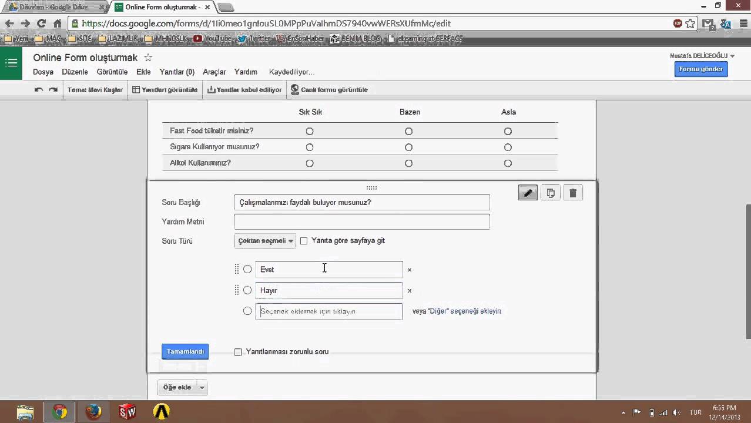This screenshot has width=751, height=423.
Task: Click the pencil edit question icon
Action: 528,193
